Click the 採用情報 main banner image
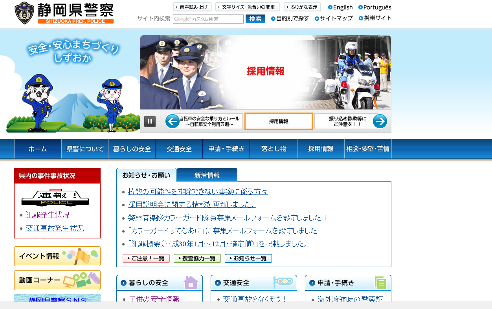 (x=266, y=72)
